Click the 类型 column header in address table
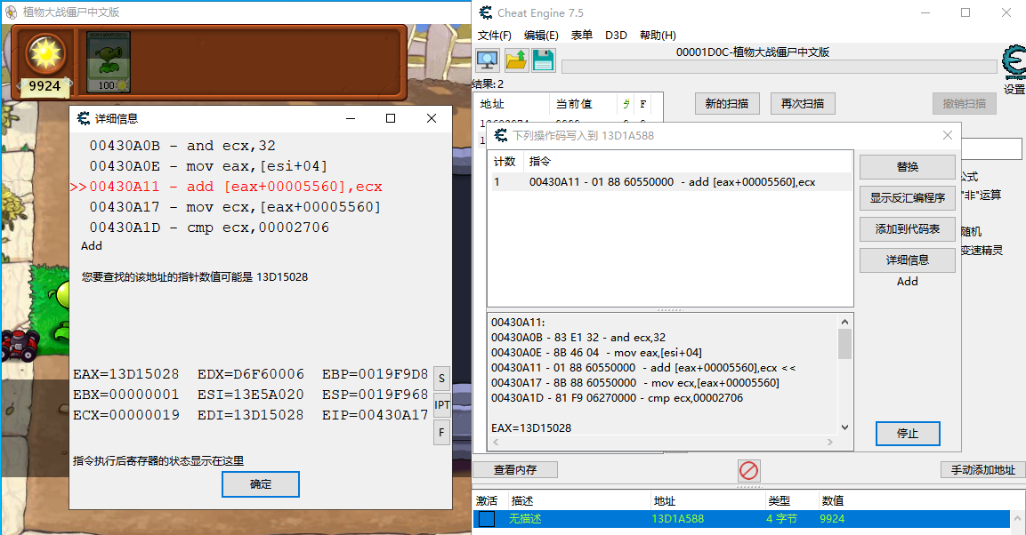 [x=779, y=501]
